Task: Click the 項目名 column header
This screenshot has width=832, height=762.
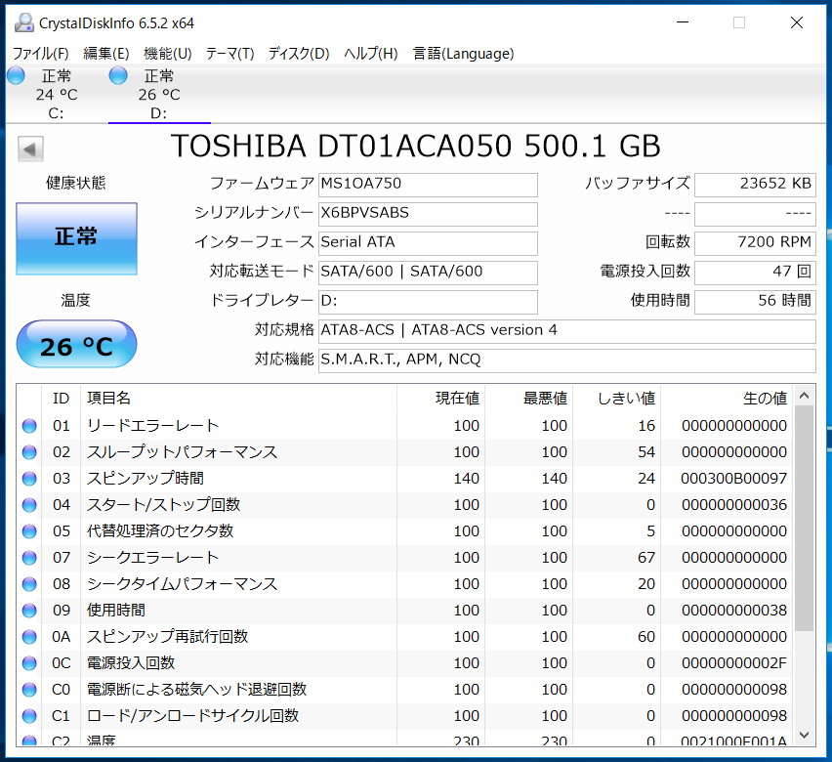Action: [x=239, y=399]
